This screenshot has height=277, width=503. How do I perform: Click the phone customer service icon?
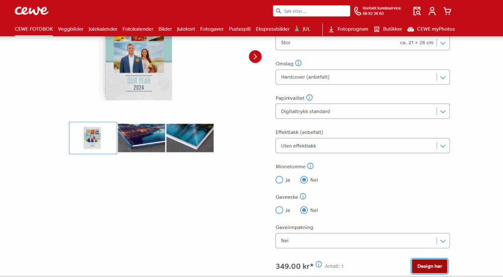click(358, 11)
